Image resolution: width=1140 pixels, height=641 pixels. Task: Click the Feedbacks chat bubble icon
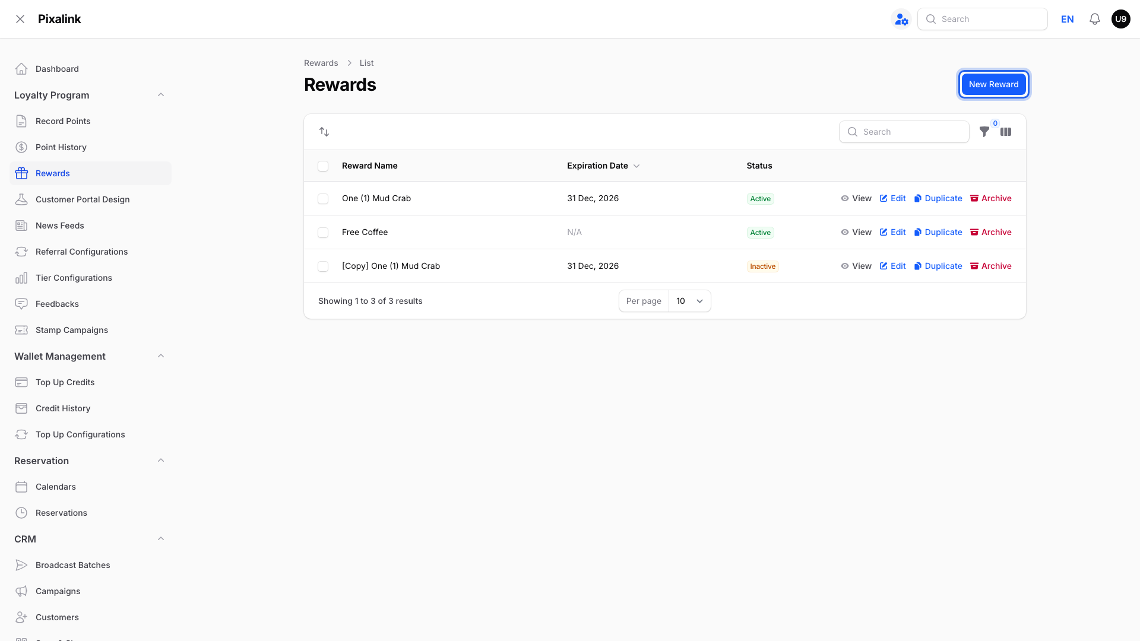[x=21, y=304]
